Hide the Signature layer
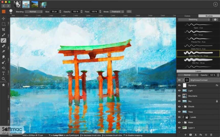220x137 pixels. coord(179,85)
